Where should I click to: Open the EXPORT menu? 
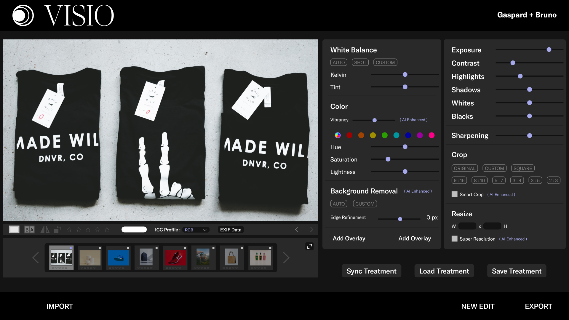pyautogui.click(x=538, y=306)
